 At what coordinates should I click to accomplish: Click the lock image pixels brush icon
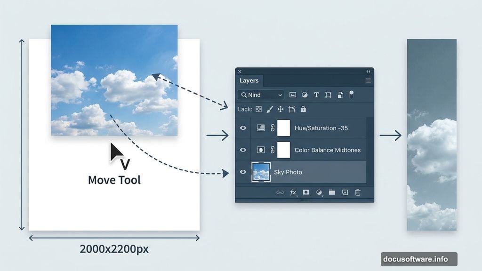[x=270, y=109]
